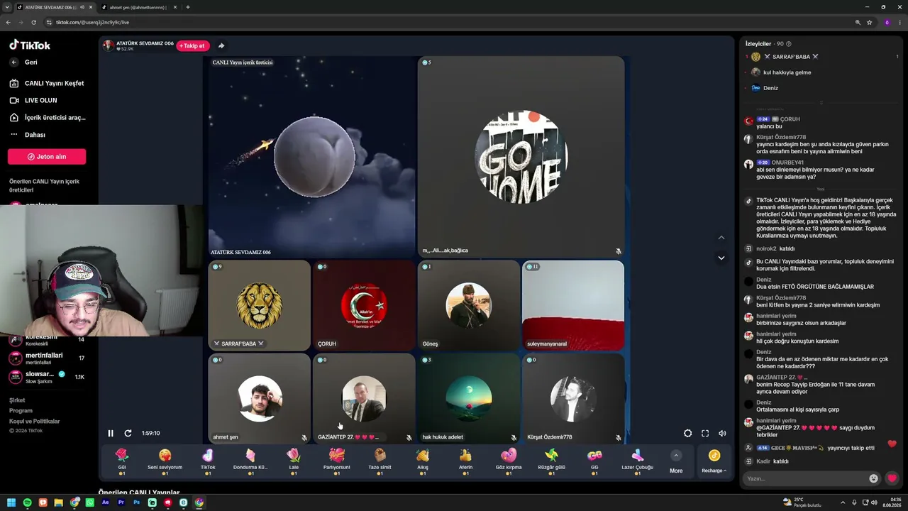Image resolution: width=908 pixels, height=511 pixels.
Task: Go to the previous live stream
Action: (x=721, y=238)
